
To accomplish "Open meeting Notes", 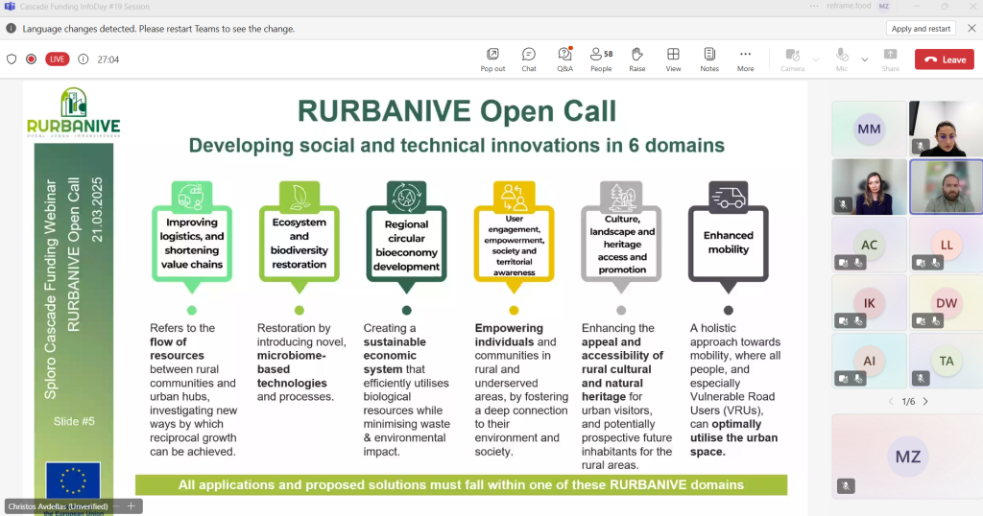I will click(x=709, y=59).
